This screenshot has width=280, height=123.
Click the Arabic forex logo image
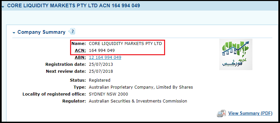tap(236, 54)
